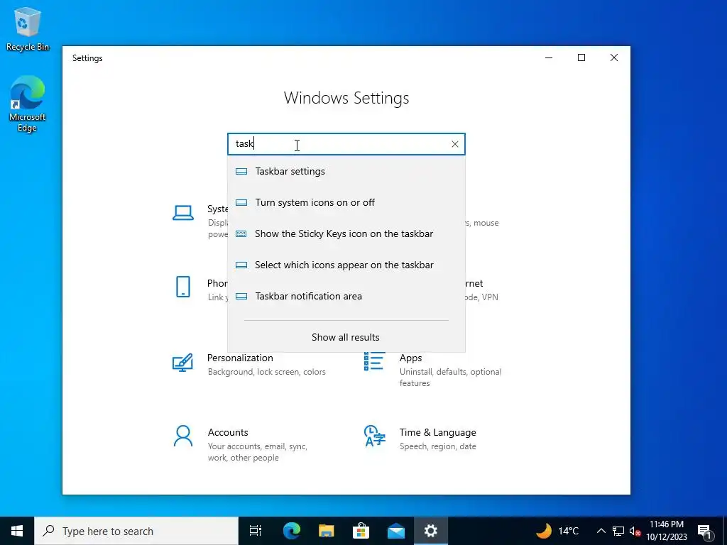Click the muted volume tray icon

635,531
